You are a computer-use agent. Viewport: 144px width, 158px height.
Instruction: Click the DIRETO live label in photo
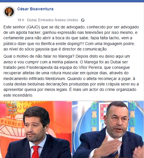click(x=12, y=113)
